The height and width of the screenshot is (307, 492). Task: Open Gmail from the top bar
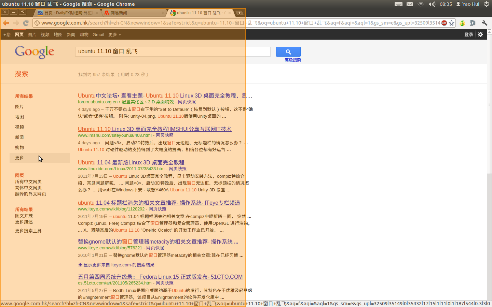[x=98, y=34]
